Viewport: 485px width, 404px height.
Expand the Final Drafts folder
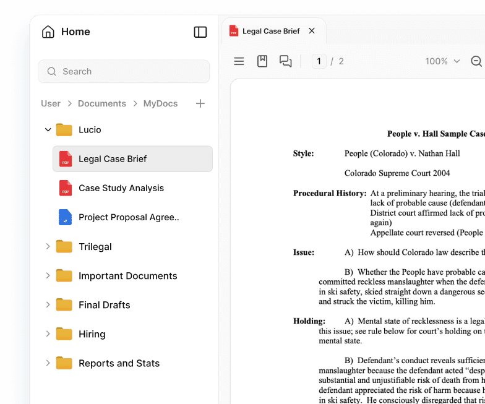coord(48,304)
